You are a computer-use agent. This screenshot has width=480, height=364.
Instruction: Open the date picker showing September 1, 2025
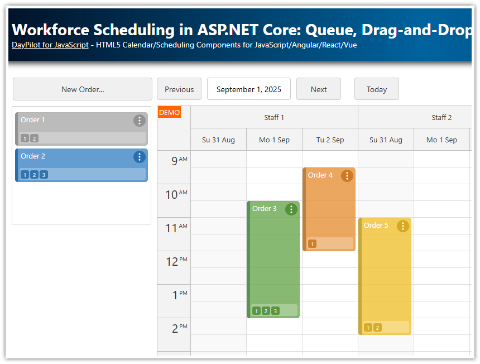click(x=248, y=89)
